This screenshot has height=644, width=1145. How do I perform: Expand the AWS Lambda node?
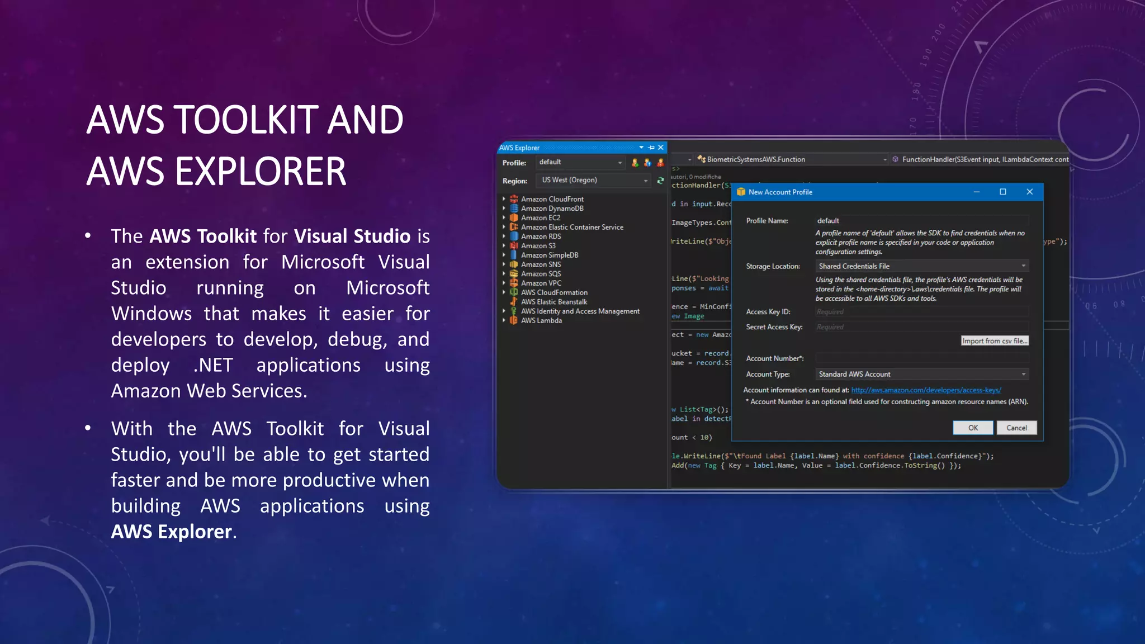(504, 320)
